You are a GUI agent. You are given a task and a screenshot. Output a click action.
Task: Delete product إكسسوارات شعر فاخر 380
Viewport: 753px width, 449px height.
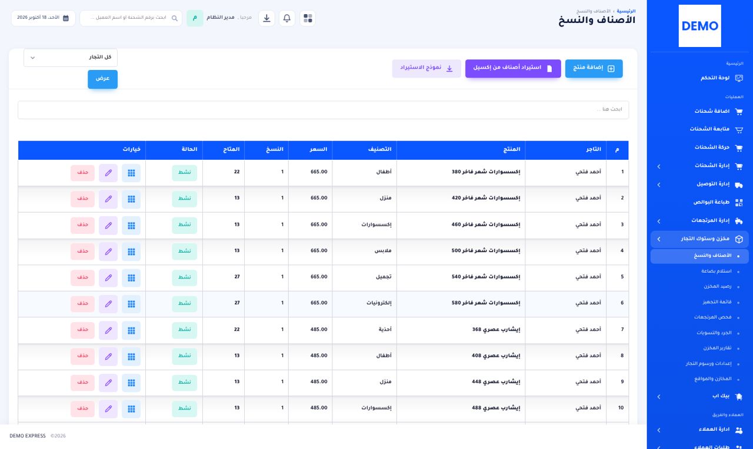click(82, 173)
